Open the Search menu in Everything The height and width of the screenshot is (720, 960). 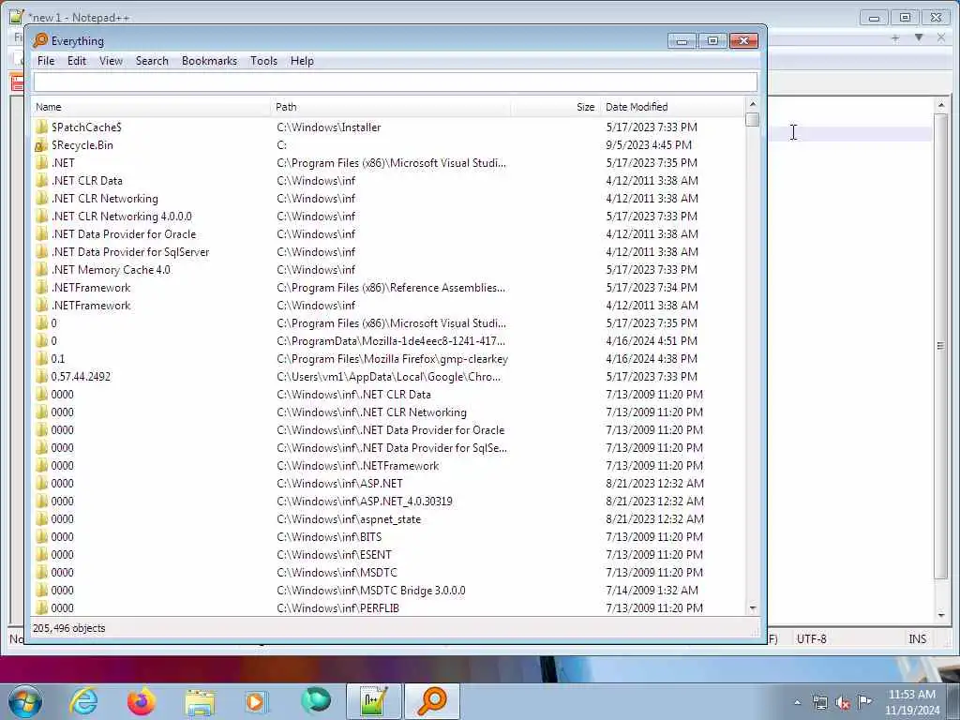[x=152, y=61]
